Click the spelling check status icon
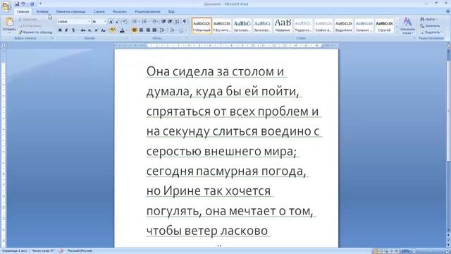Image resolution: width=451 pixels, height=254 pixels. click(x=61, y=251)
